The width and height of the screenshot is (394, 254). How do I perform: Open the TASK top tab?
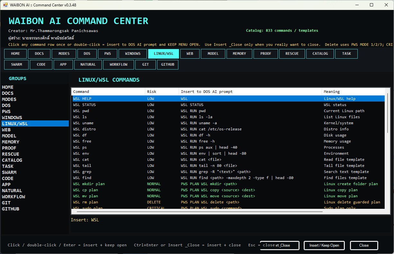pyautogui.click(x=346, y=54)
